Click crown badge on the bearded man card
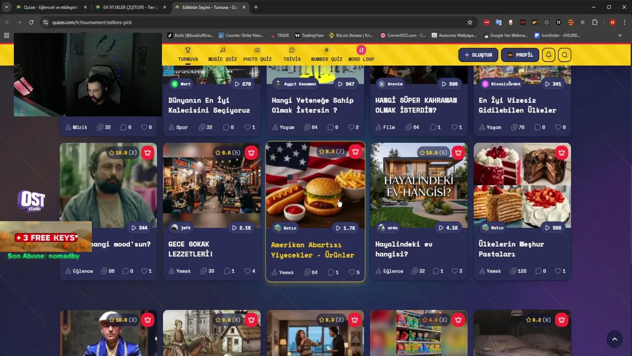This screenshot has width=632, height=356. click(148, 153)
